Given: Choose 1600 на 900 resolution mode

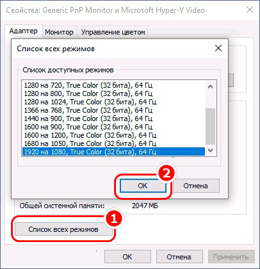Looking at the screenshot, I should tap(113, 127).
